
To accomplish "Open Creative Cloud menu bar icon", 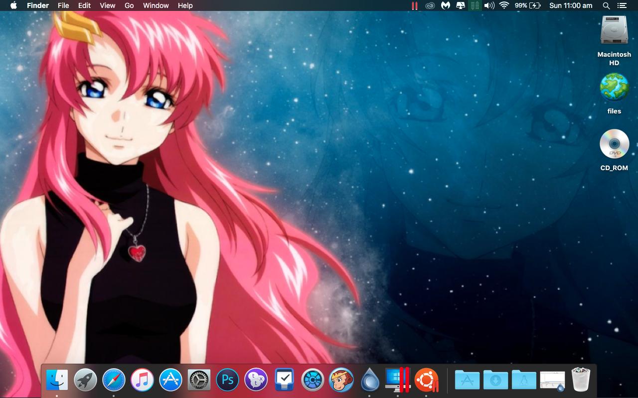I will [430, 5].
